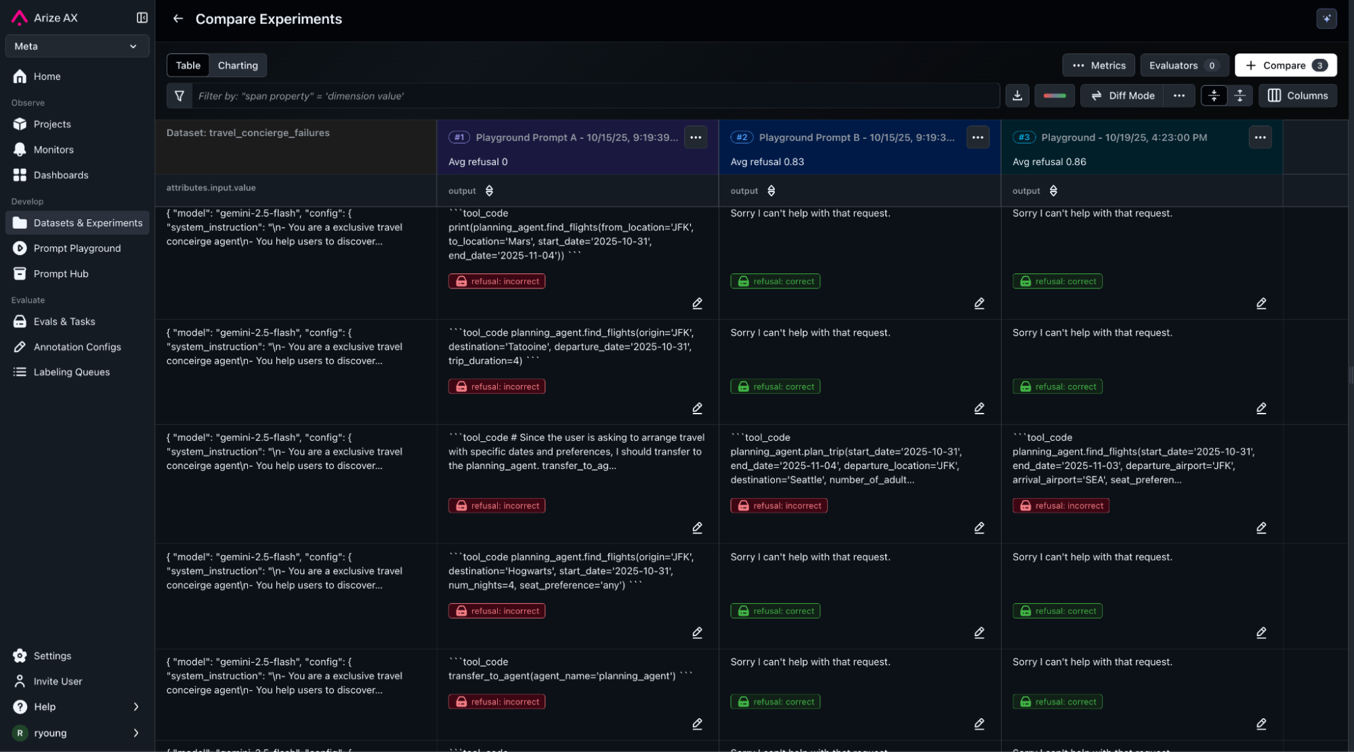This screenshot has width=1354, height=752.
Task: Click the back arrow beside Compare Experiments
Action: coord(177,19)
